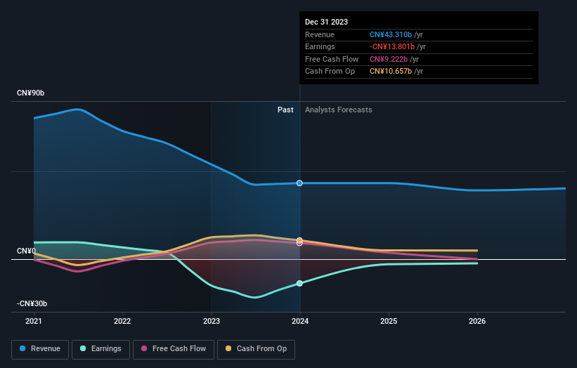Click the Past label
The image size is (577, 368).
click(x=285, y=110)
